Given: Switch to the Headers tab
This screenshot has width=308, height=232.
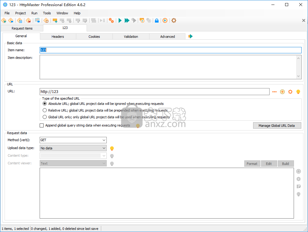Looking at the screenshot, I should (58, 37).
